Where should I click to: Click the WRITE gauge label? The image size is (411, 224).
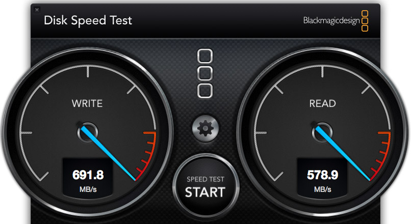87,104
